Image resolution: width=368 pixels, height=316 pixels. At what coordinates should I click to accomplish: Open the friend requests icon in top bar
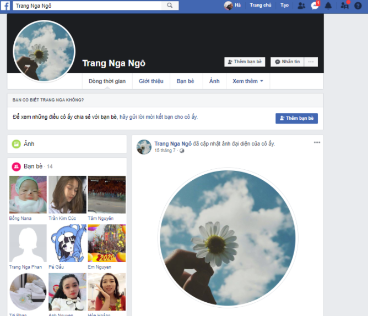coord(301,5)
